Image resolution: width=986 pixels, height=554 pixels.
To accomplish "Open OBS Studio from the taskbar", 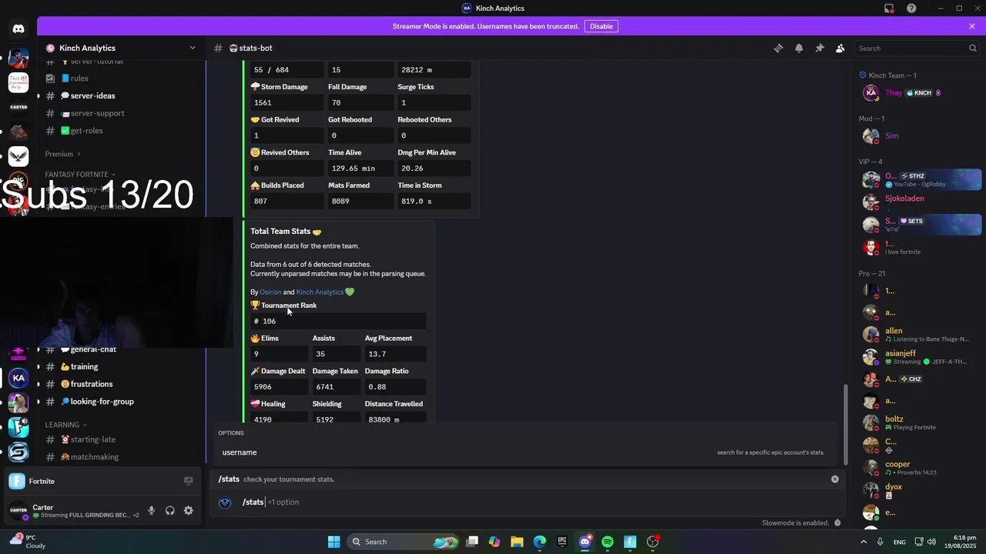I will coord(652,542).
